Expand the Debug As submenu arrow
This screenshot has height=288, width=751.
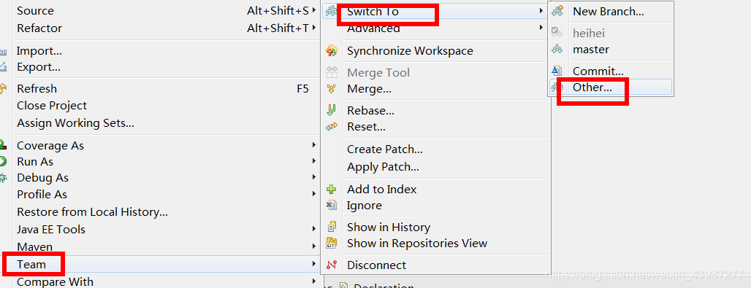313,177
